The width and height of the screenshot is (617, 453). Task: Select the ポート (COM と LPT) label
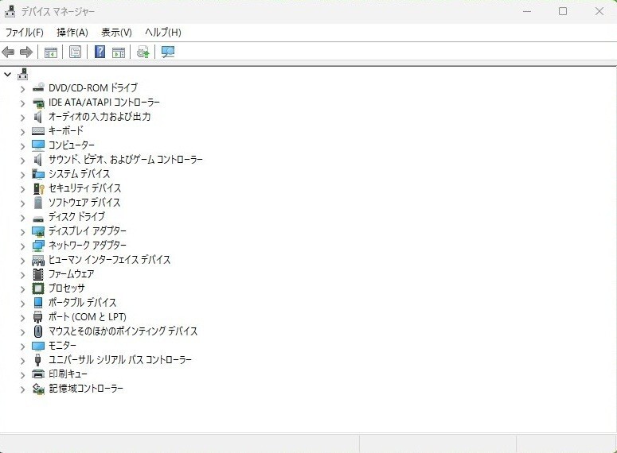click(x=88, y=316)
